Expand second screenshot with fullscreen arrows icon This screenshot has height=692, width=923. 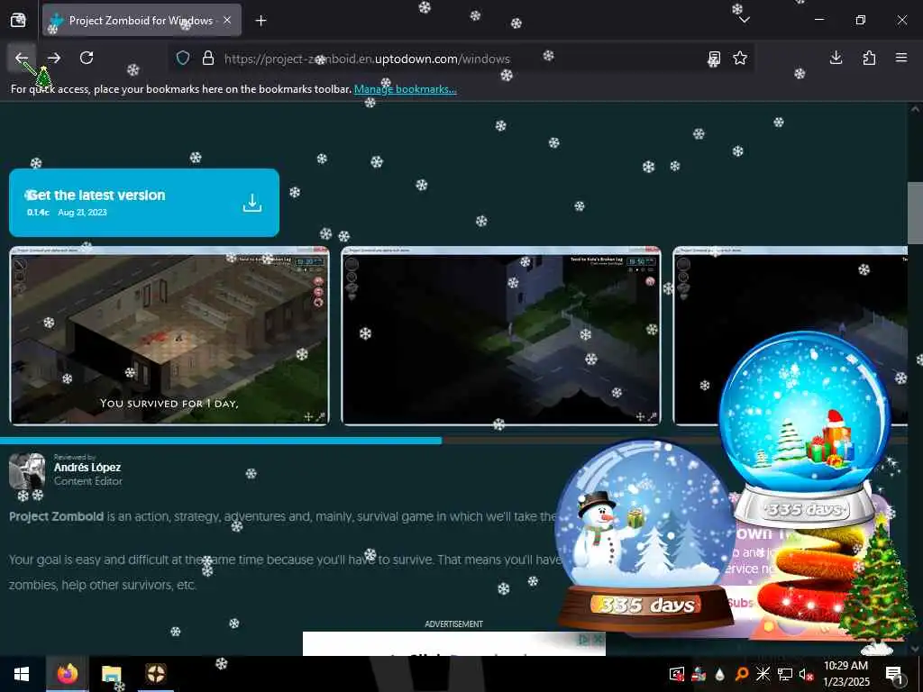pyautogui.click(x=653, y=416)
